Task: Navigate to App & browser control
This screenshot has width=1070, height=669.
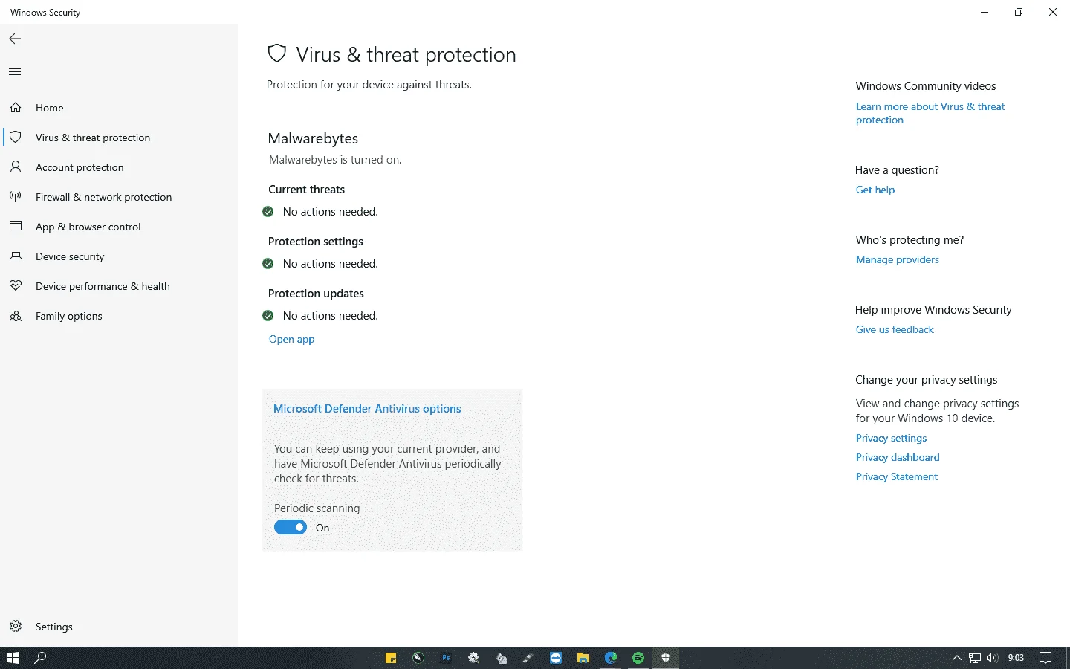Action: (x=119, y=227)
